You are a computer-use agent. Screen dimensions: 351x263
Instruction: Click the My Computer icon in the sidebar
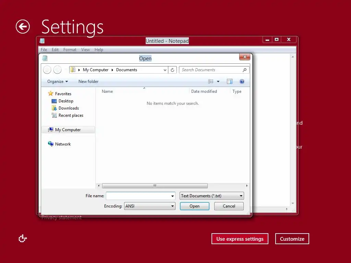tap(51, 130)
